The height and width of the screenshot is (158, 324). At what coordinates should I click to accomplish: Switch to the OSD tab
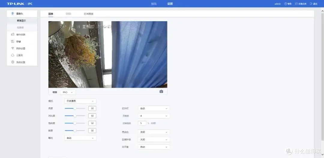click(x=68, y=14)
